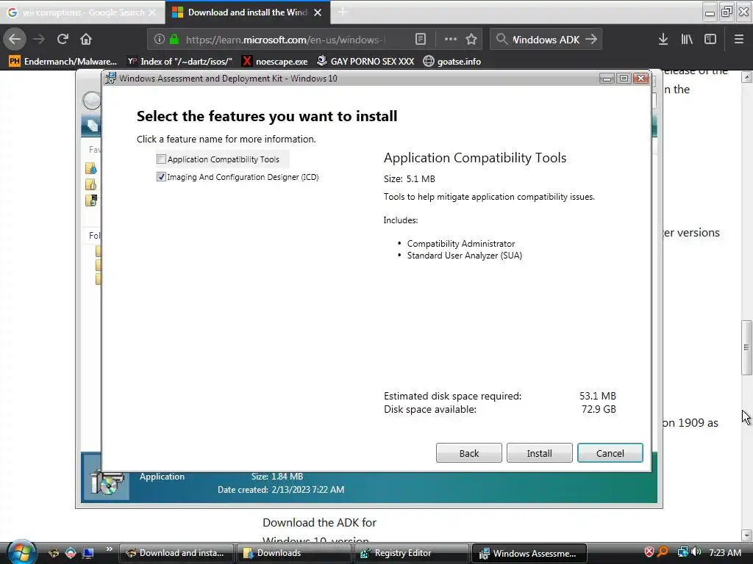Viewport: 753px width, 564px height.
Task: Click page scrollbar up arrow
Action: (x=746, y=76)
